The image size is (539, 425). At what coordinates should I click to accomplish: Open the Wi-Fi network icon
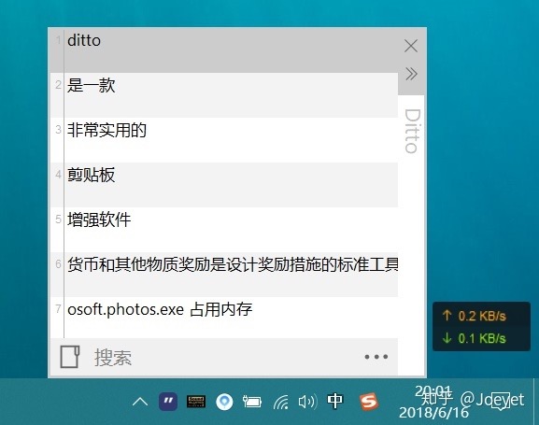pyautogui.click(x=281, y=402)
